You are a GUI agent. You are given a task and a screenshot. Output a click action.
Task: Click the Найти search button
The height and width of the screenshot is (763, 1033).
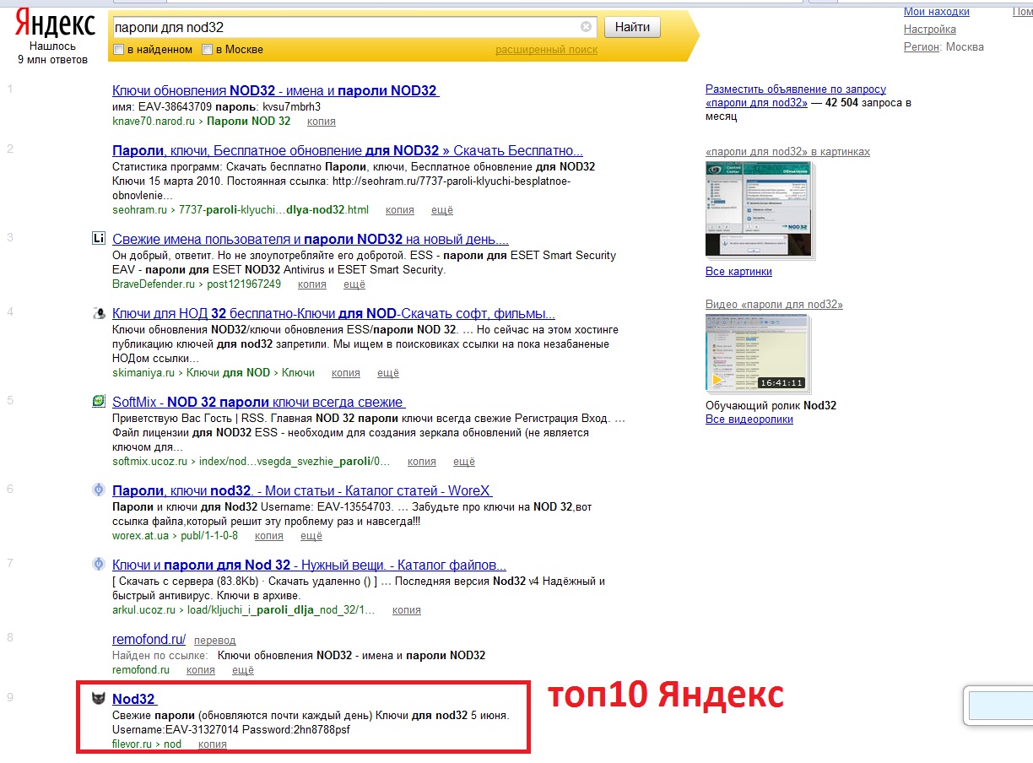[632, 27]
